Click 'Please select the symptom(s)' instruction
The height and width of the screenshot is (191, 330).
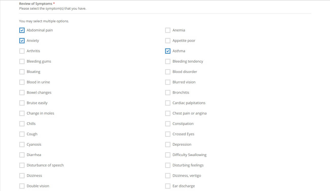coord(53,9)
